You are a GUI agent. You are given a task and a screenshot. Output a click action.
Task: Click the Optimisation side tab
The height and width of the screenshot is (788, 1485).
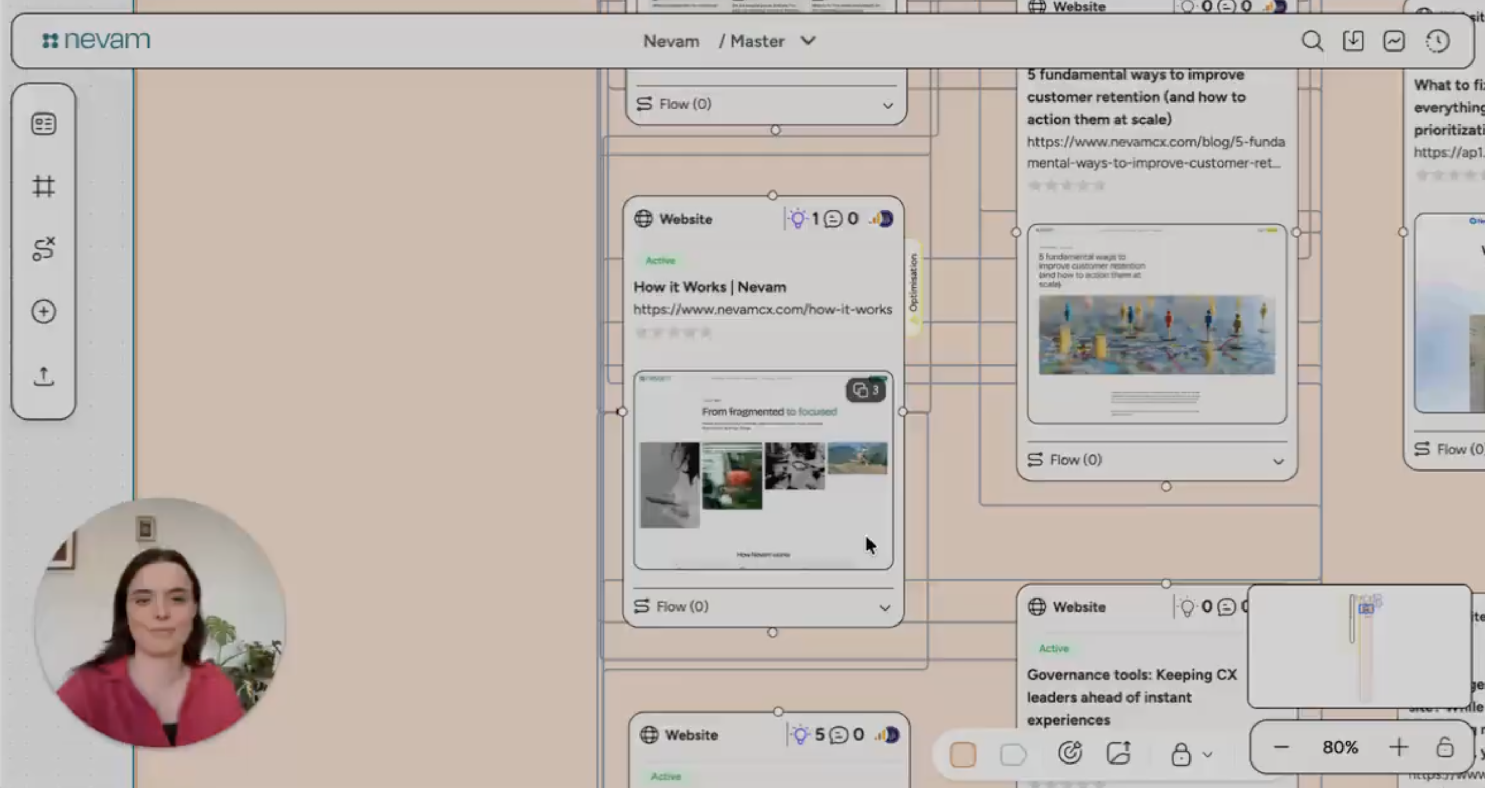point(913,288)
